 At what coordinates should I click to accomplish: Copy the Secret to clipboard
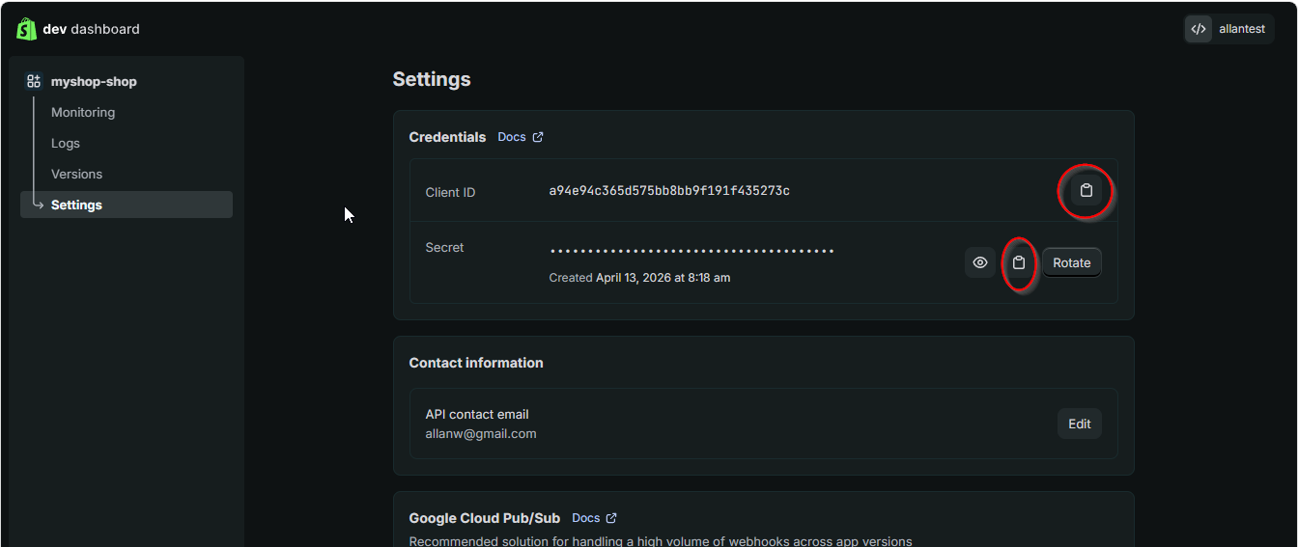point(1019,262)
